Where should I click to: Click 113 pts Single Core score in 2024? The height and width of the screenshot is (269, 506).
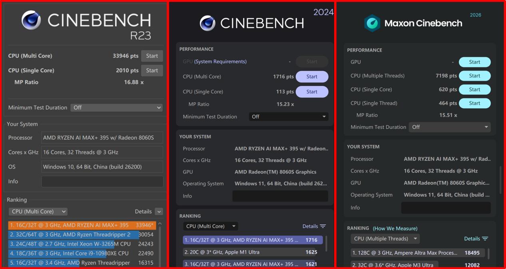285,92
